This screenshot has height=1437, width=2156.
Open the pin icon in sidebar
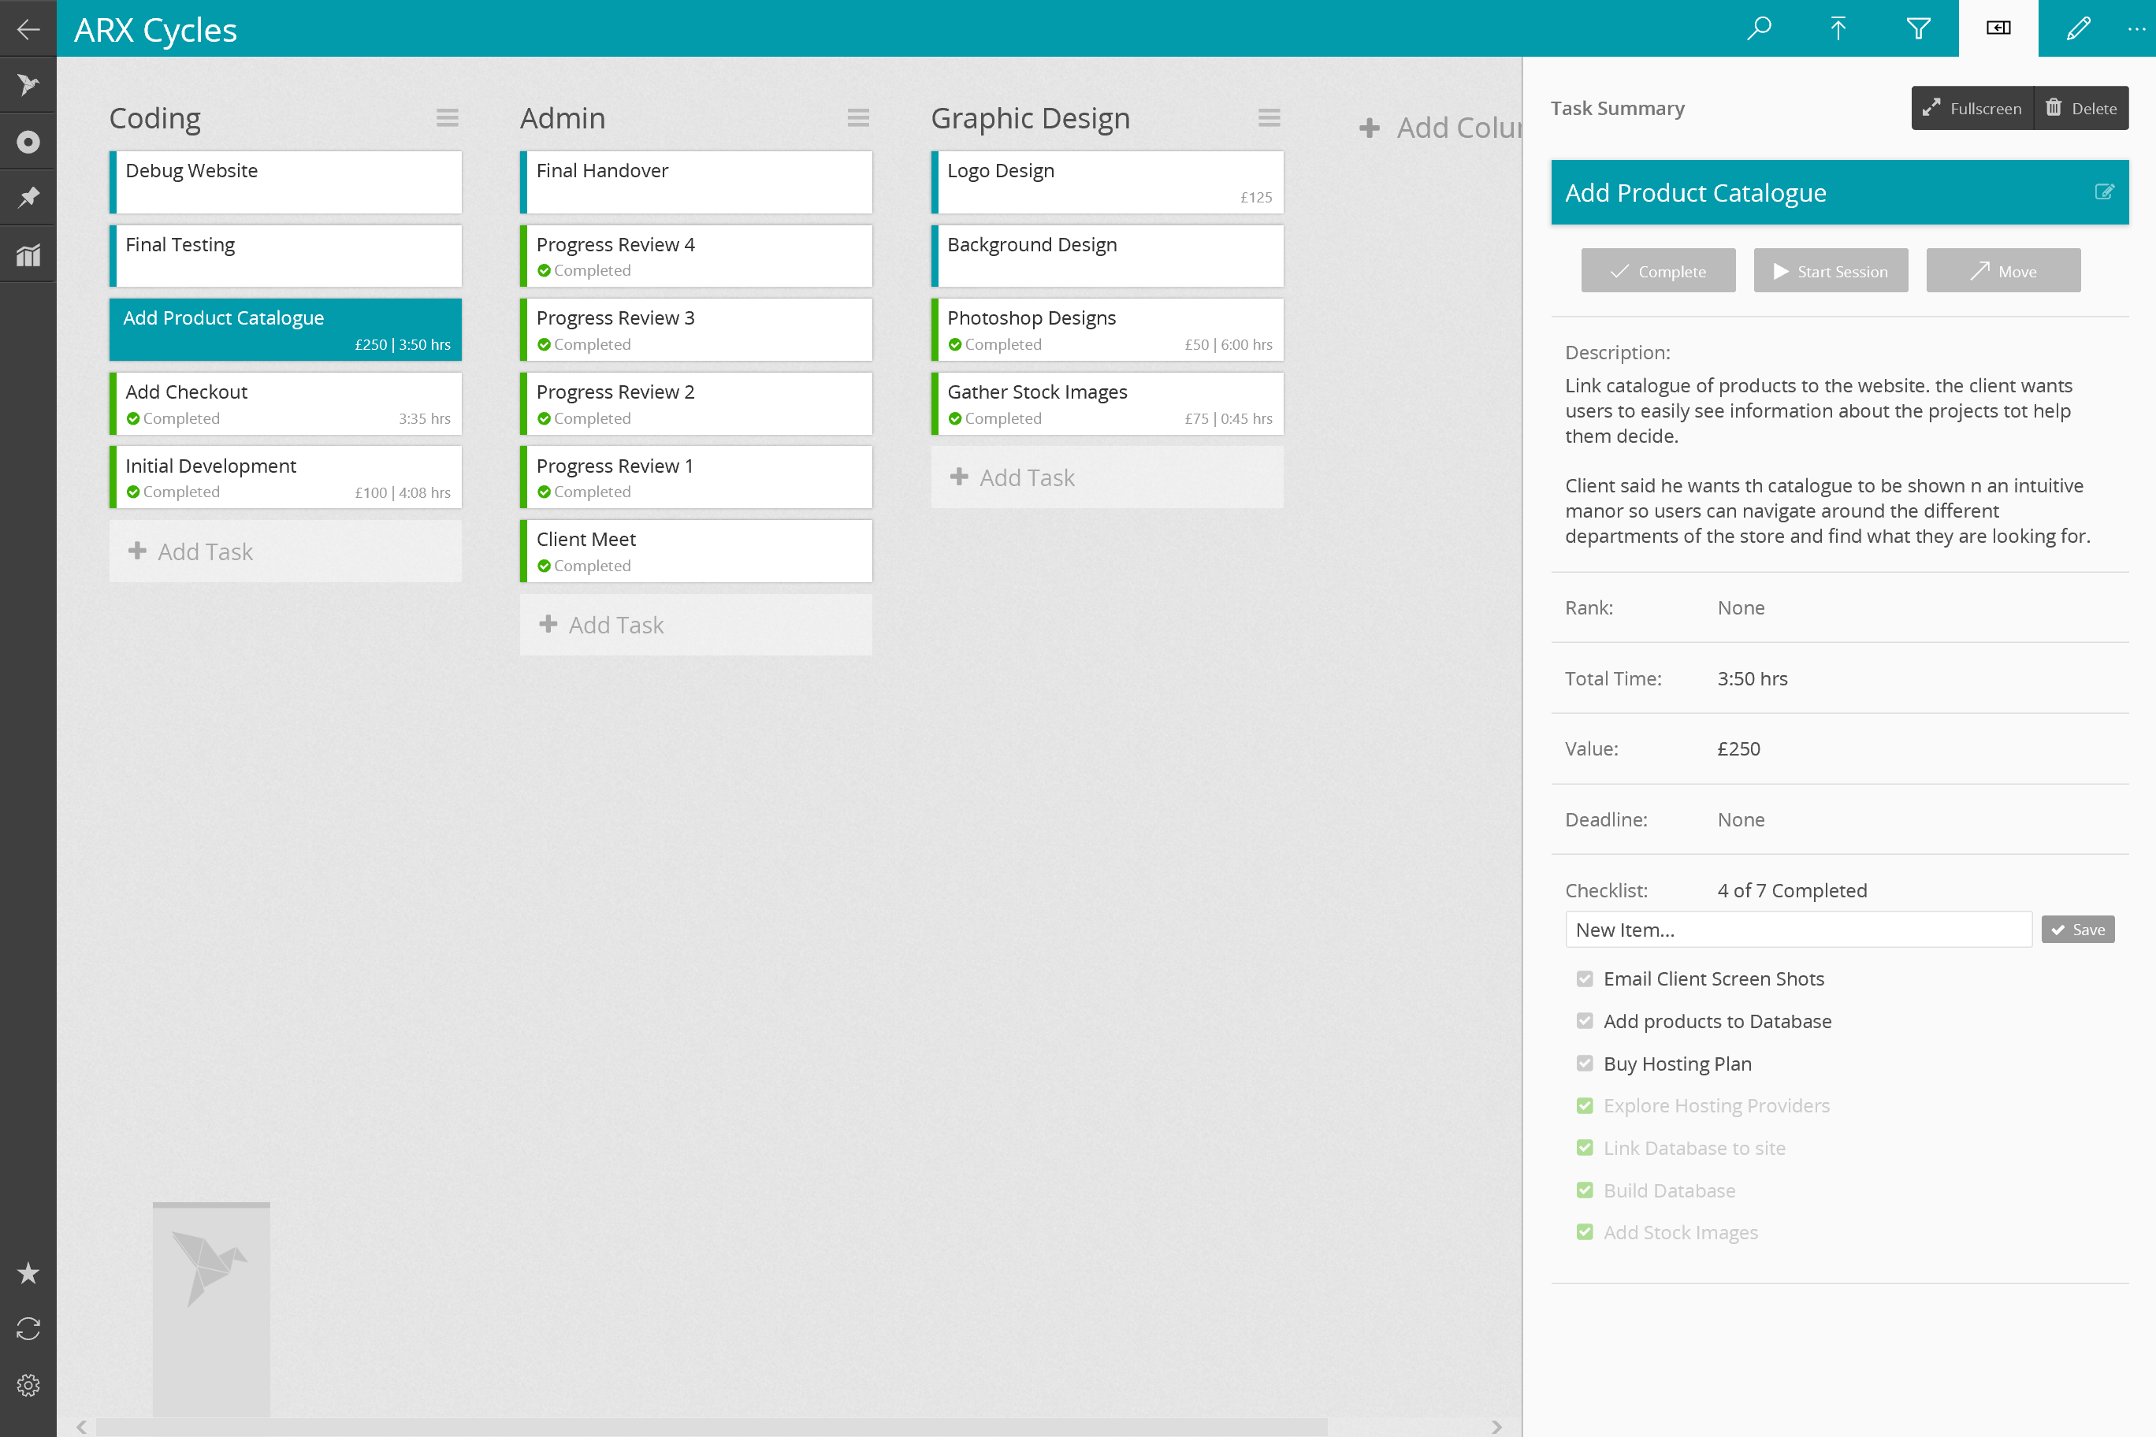coord(28,197)
